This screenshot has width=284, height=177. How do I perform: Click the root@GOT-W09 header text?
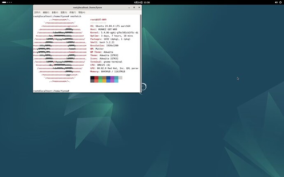[x=98, y=20]
